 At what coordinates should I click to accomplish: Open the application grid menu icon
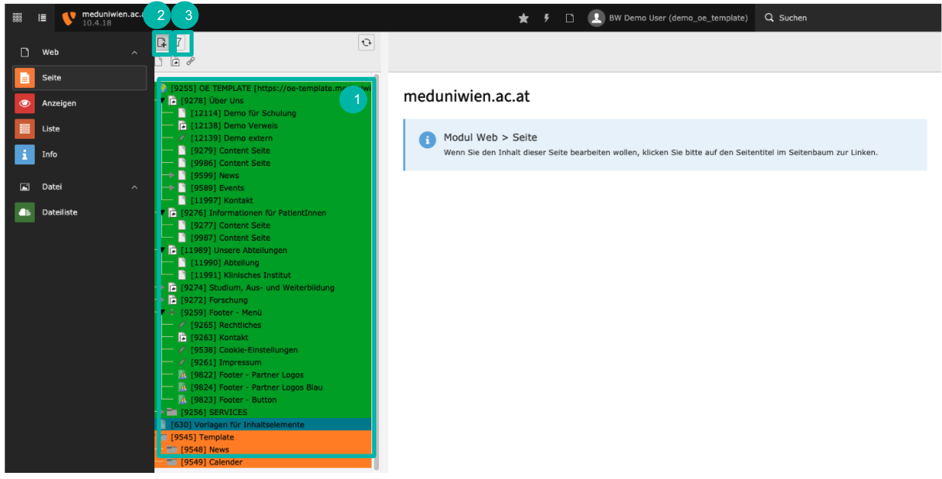click(18, 18)
